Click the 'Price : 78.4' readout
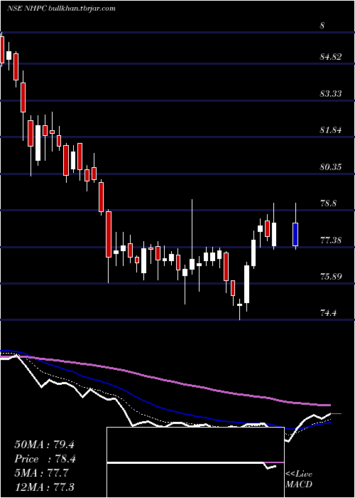Image resolution: width=355 pixels, height=498 pixels. pyautogui.click(x=45, y=459)
